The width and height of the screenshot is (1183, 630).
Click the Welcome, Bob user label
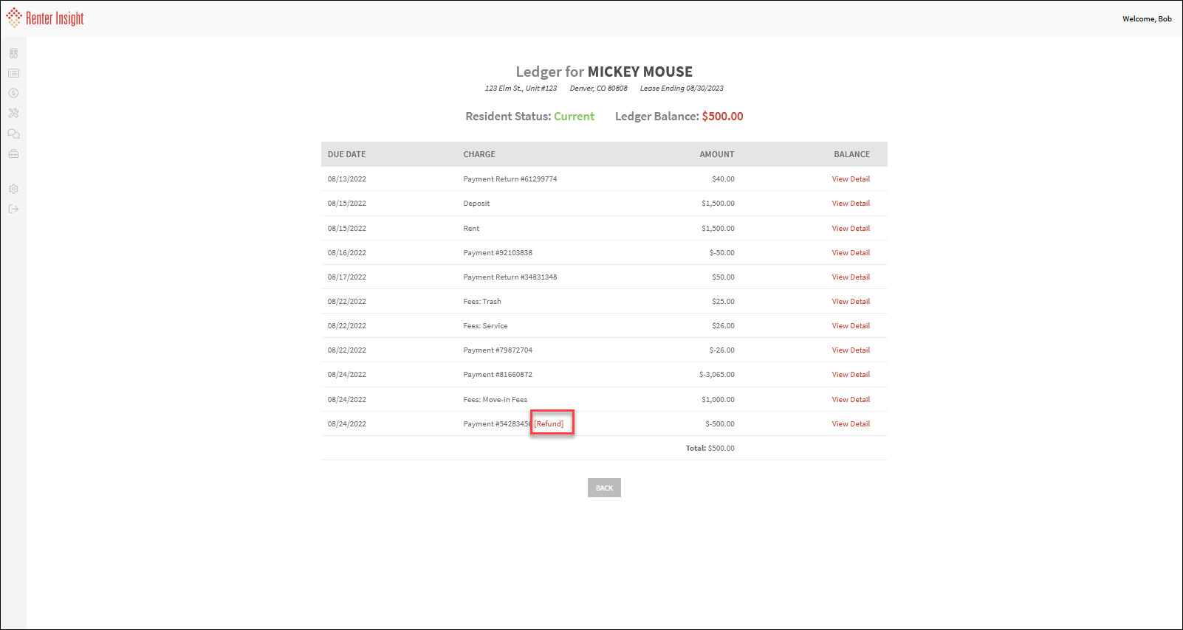pos(1147,18)
